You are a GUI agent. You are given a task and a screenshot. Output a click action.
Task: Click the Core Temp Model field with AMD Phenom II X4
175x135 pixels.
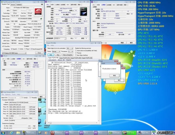point(23,102)
